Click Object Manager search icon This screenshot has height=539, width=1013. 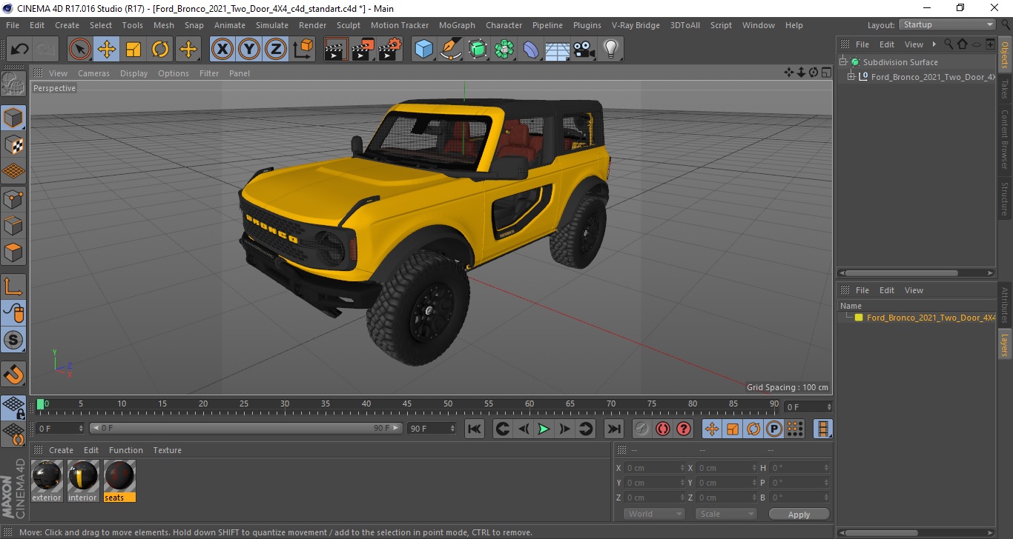point(948,44)
